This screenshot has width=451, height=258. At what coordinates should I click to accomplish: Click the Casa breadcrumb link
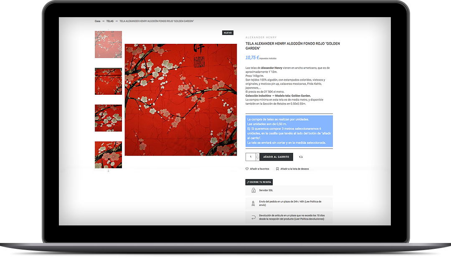[x=97, y=21]
